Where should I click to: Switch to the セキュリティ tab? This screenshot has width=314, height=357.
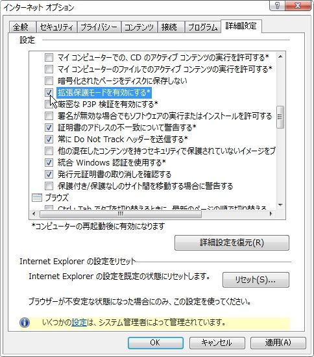coord(56,27)
